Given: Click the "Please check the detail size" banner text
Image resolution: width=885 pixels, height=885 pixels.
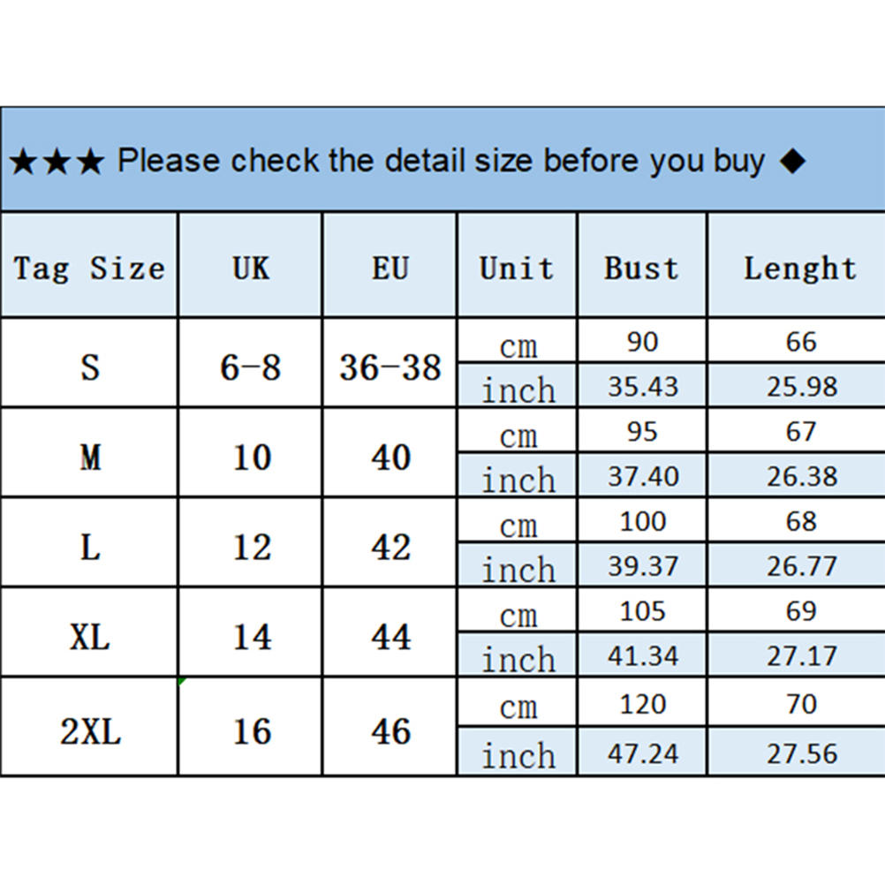Looking at the screenshot, I should (x=440, y=162).
